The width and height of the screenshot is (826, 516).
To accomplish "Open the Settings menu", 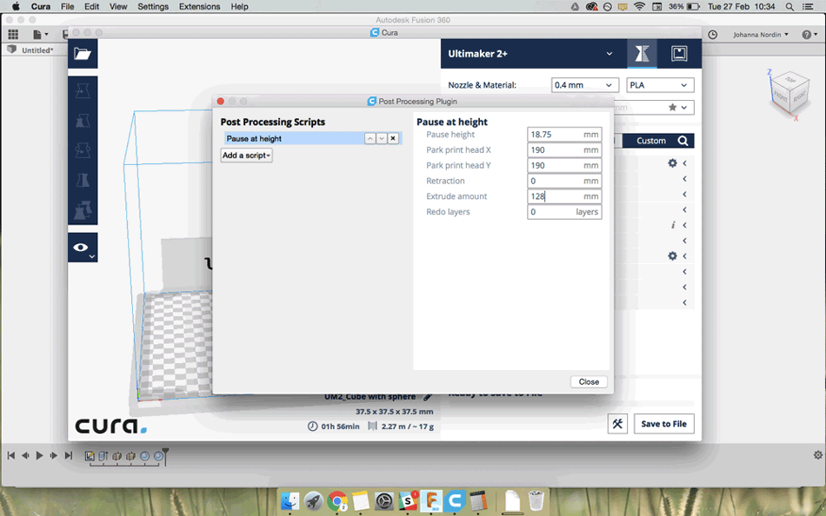I will (153, 6).
